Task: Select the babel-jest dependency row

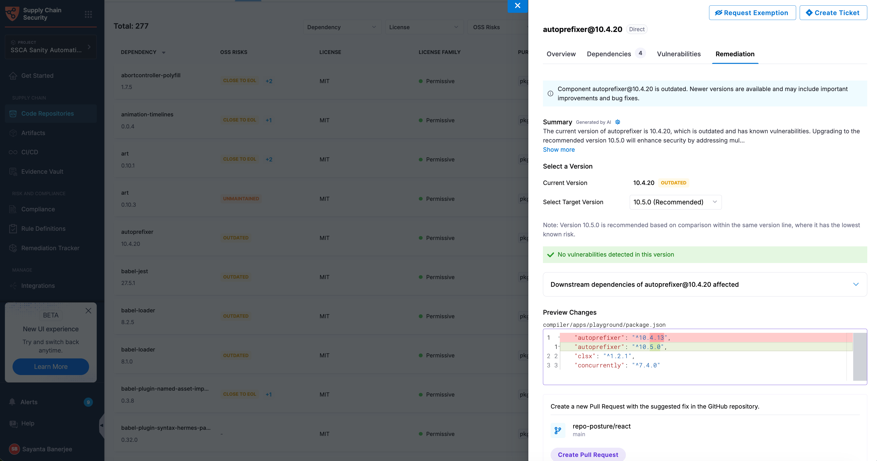Action: pyautogui.click(x=321, y=277)
